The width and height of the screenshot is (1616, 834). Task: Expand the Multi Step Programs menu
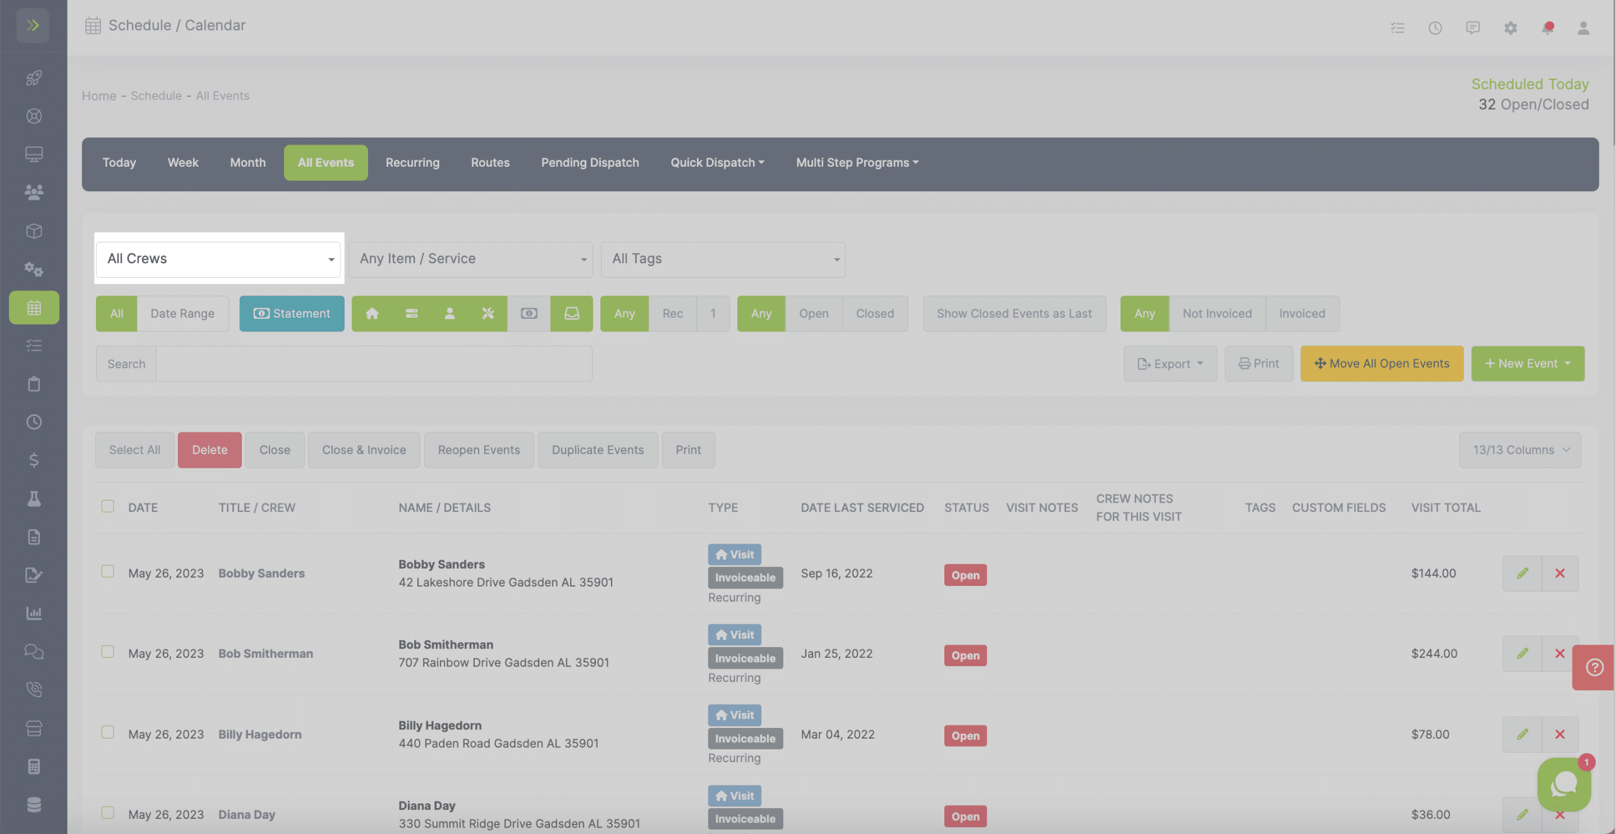(857, 163)
